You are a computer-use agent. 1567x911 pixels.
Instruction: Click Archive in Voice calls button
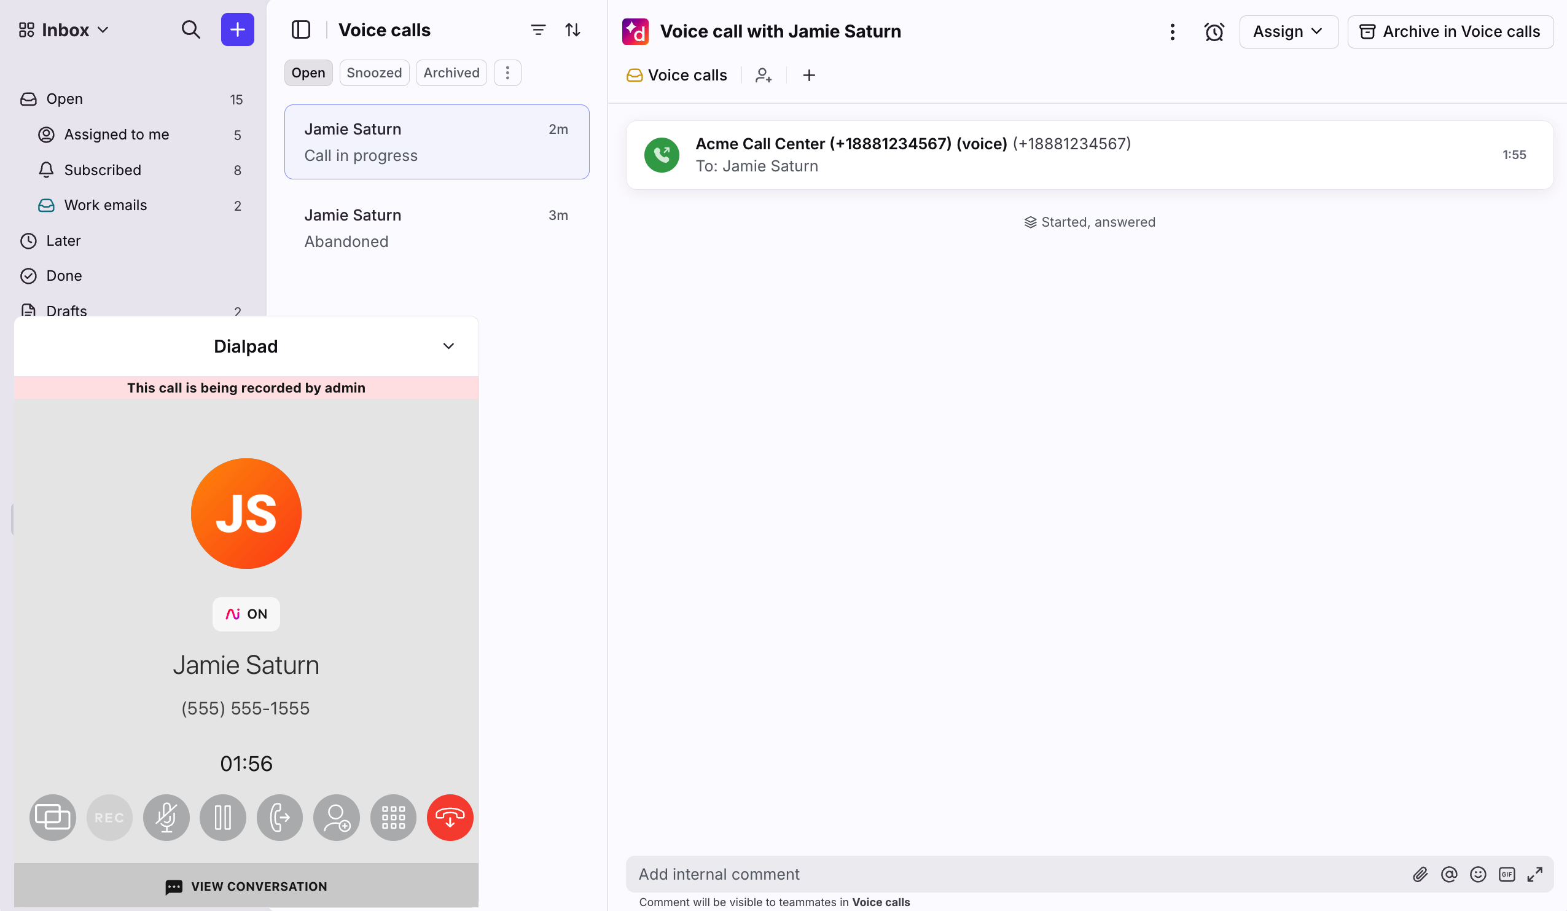1450,32
